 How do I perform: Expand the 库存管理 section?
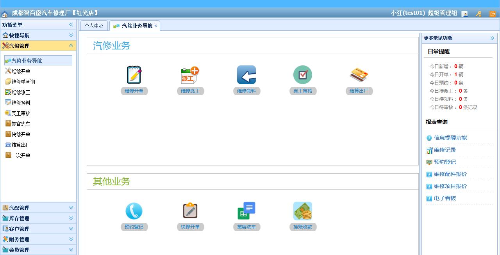(71, 218)
